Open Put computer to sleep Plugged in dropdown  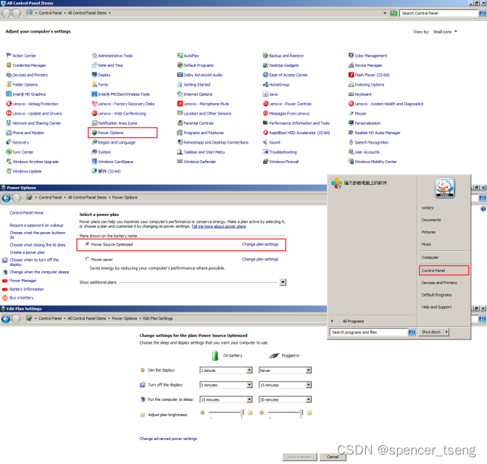pyautogui.click(x=309, y=399)
